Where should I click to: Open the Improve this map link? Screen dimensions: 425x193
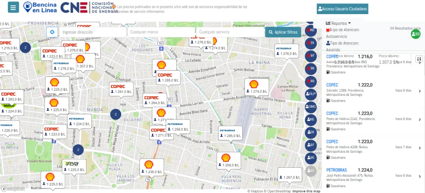click(306, 191)
